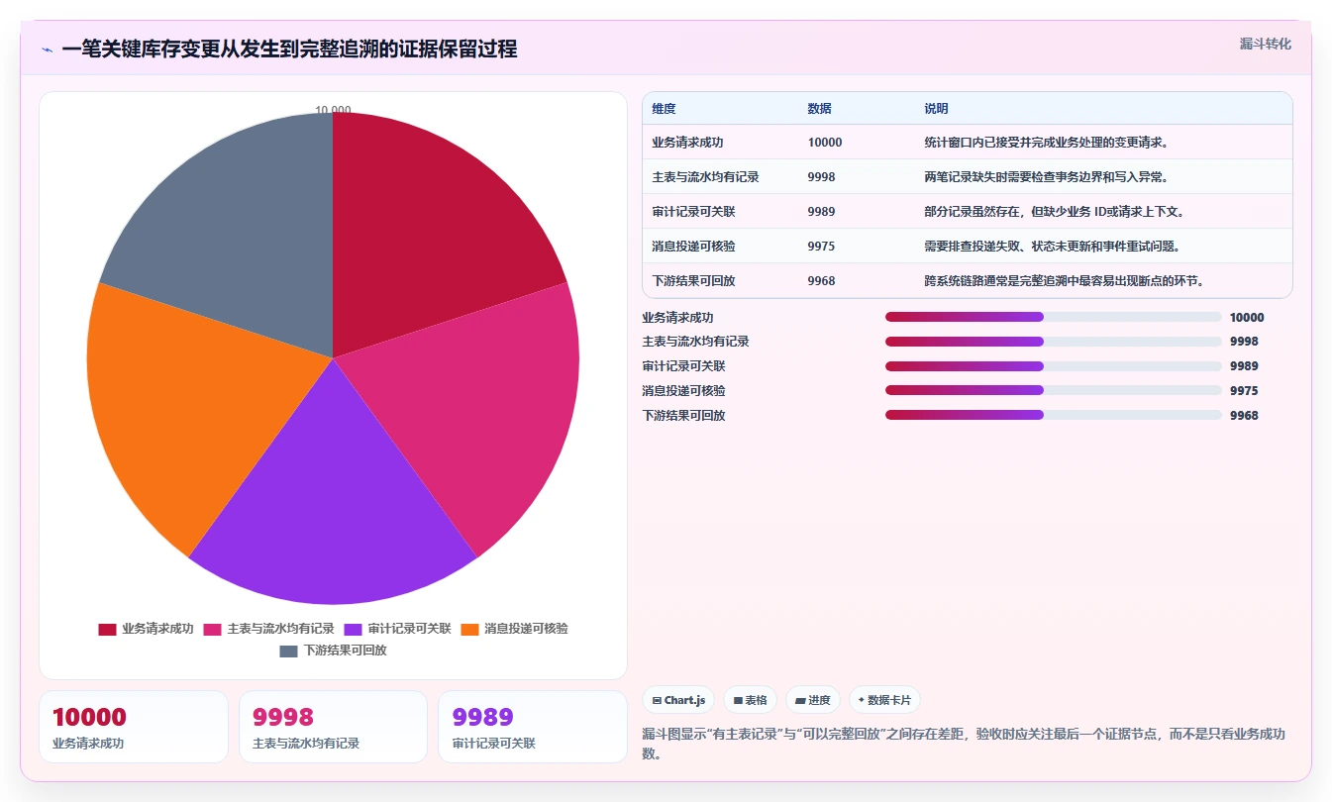Click the description starting 统计窗口内已接受
1332x802 pixels.
(1047, 143)
